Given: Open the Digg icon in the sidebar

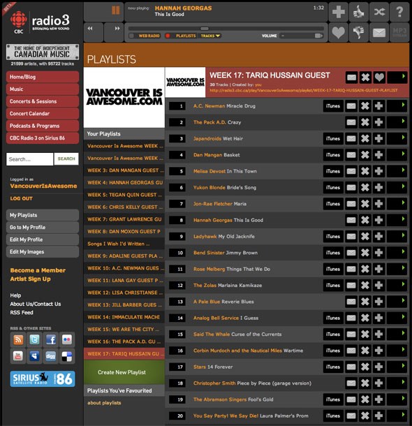Looking at the screenshot, I should pos(50,356).
